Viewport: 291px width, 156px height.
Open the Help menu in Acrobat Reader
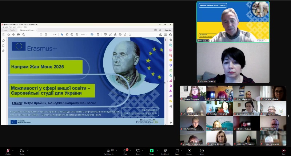[x=25, y=27]
